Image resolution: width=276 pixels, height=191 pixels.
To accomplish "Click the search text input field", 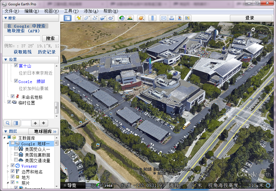I will coord(22,38).
